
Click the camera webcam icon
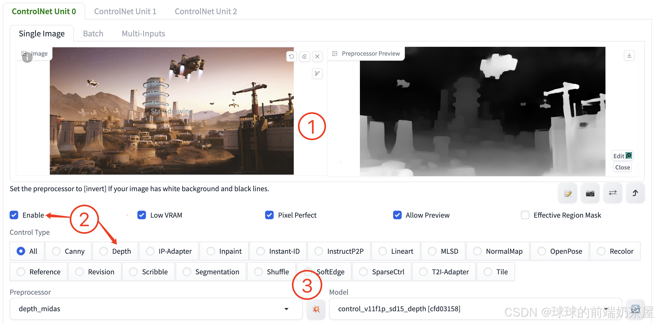coord(590,193)
